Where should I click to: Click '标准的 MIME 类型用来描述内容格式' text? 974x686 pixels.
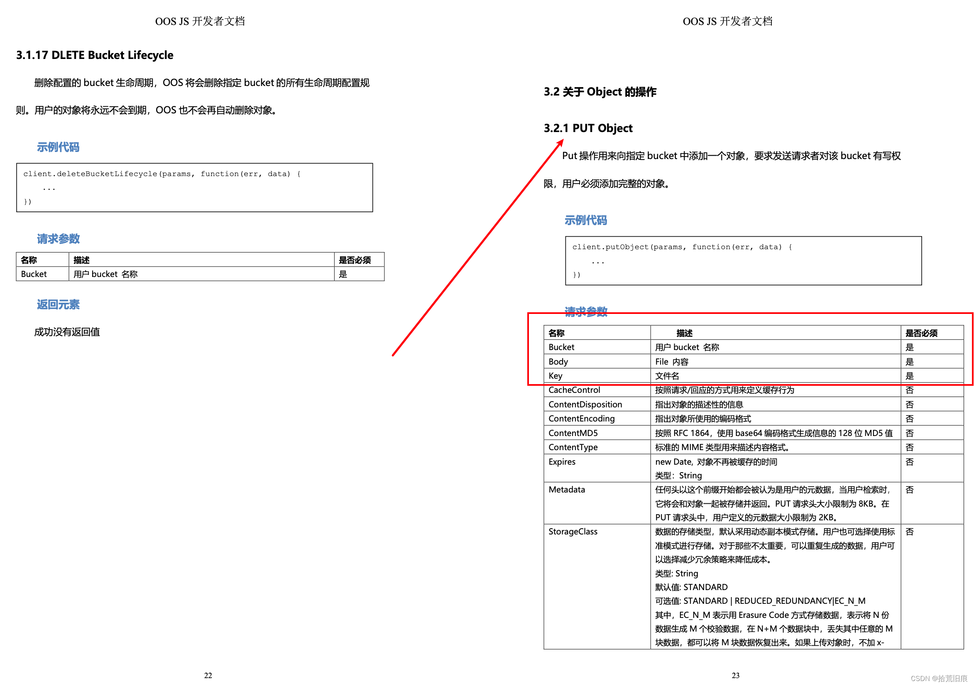pos(722,447)
